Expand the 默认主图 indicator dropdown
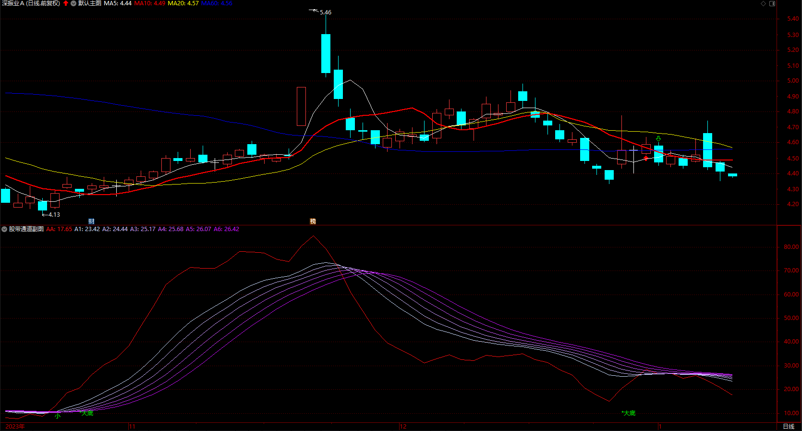 (73, 3)
